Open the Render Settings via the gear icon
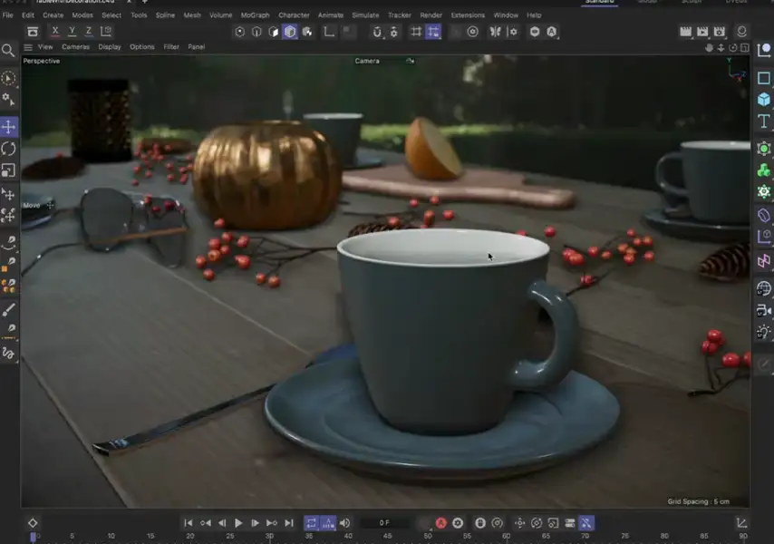Screen dimensions: 774x544 719,31
